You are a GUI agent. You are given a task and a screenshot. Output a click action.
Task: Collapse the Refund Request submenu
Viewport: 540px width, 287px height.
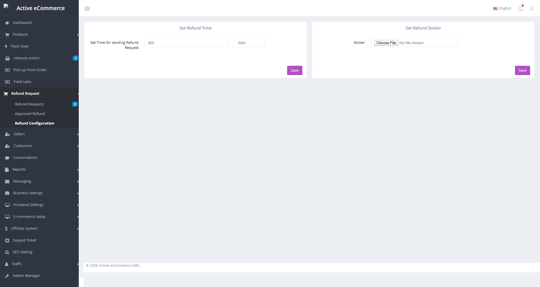(x=78, y=94)
